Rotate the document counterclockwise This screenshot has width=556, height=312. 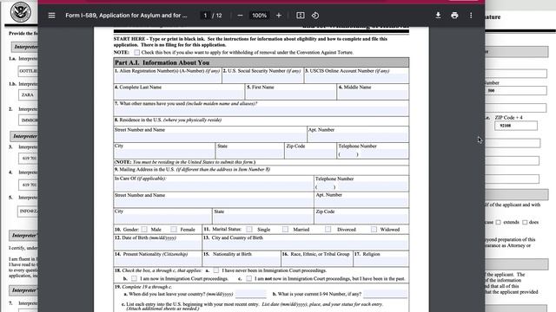pyautogui.click(x=315, y=16)
